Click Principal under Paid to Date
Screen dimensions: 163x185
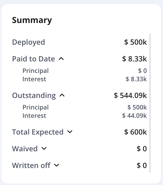coord(35,71)
